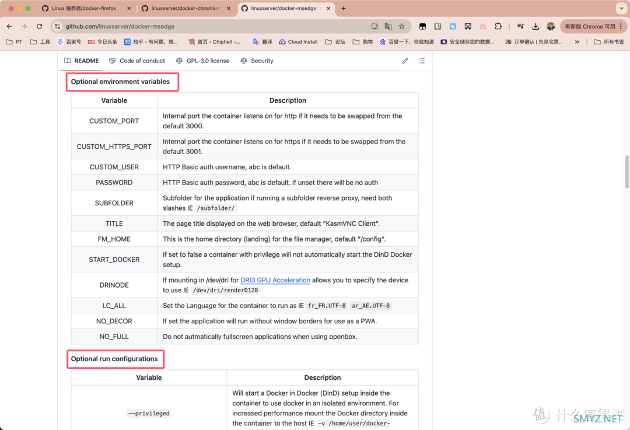Screen dimensions: 630x430
Task: Open the PT bookmarks folder
Action: point(14,42)
